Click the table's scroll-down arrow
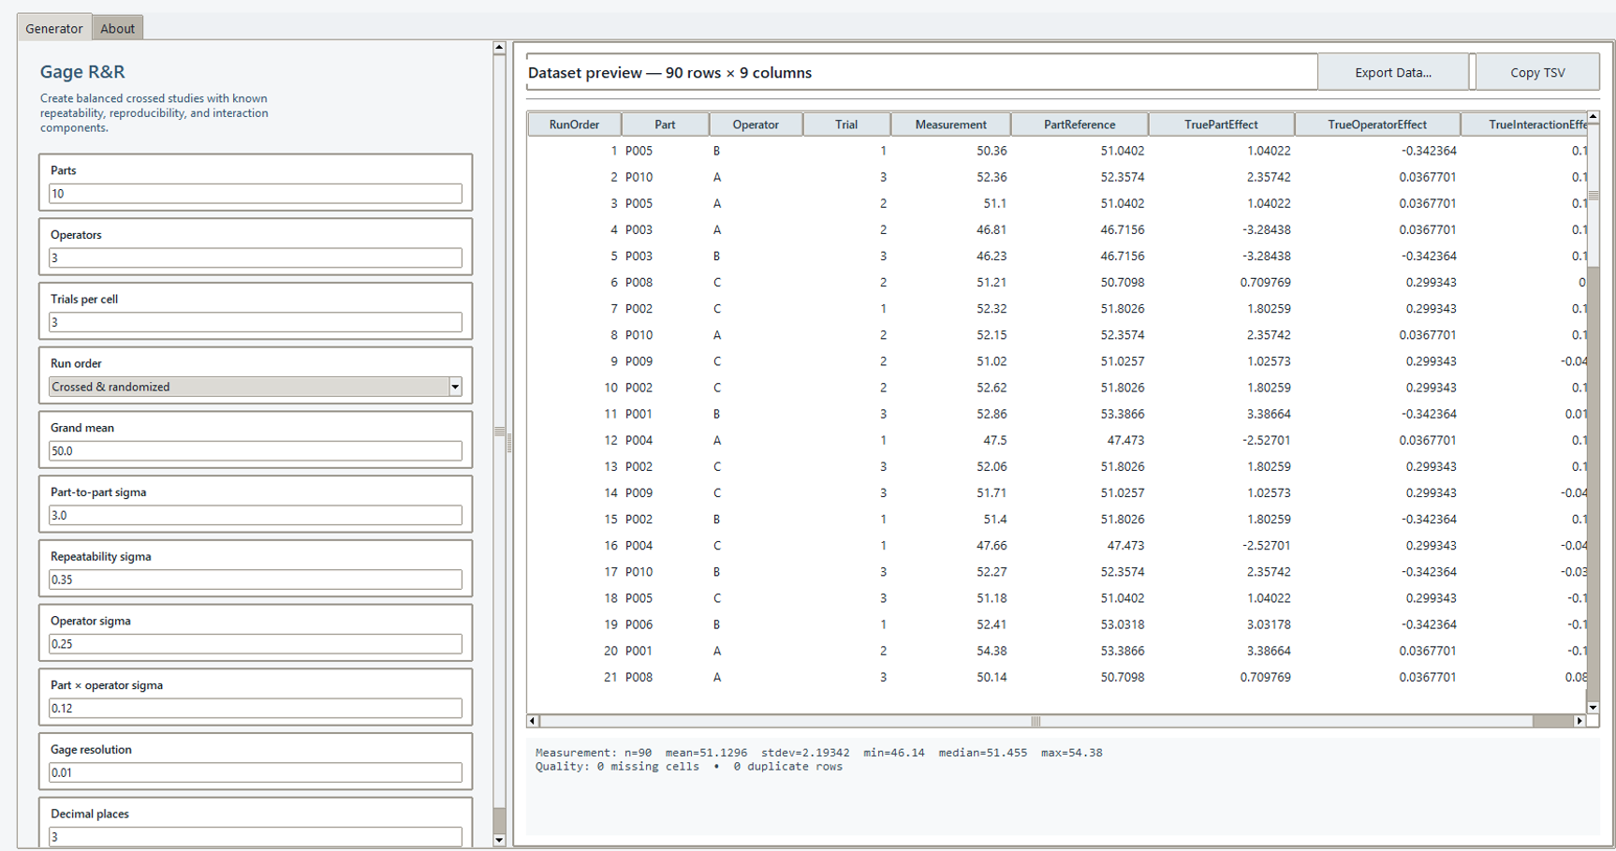1616x851 pixels. click(1594, 708)
